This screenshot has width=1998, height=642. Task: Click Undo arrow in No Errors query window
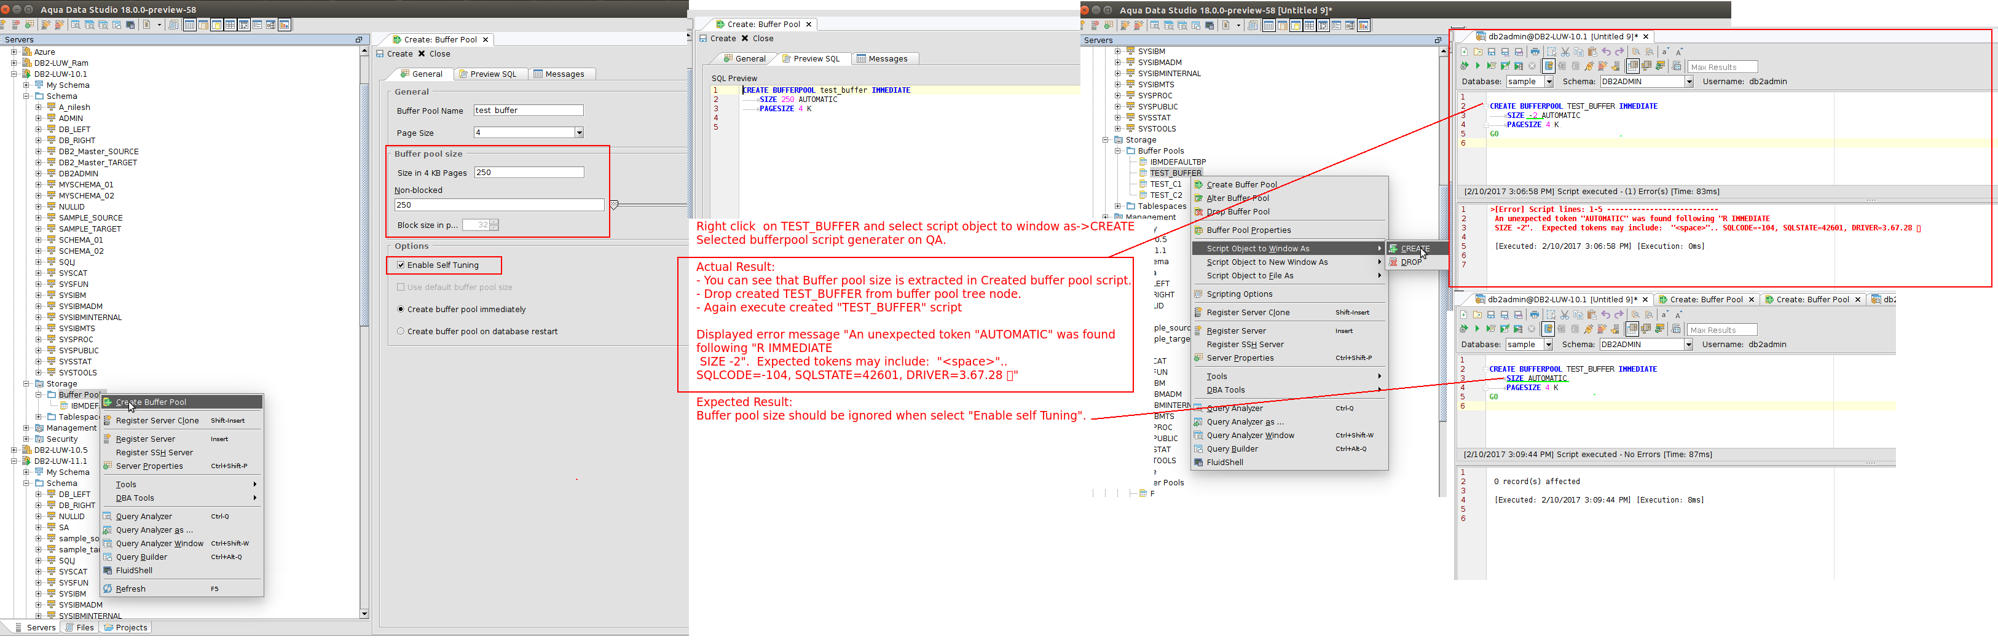click(1605, 315)
